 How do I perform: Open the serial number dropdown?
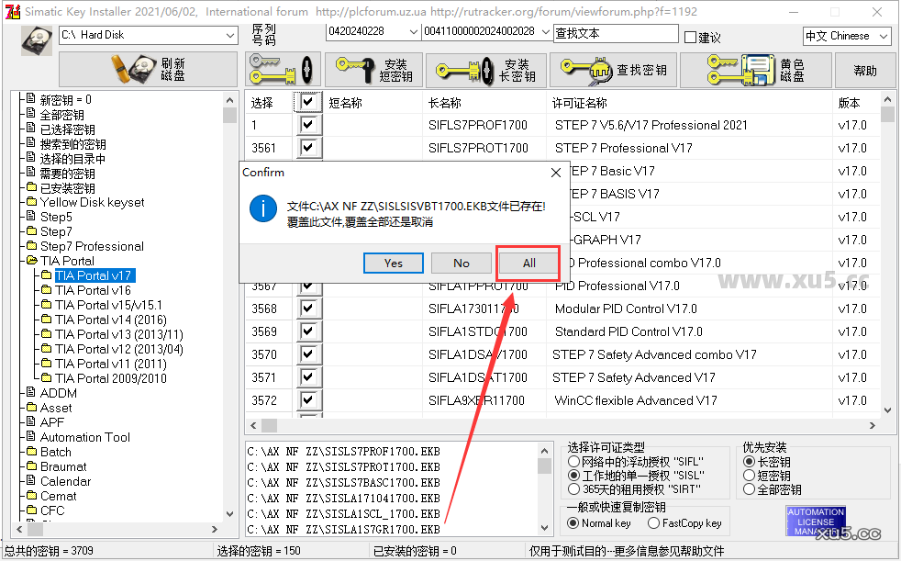(412, 33)
